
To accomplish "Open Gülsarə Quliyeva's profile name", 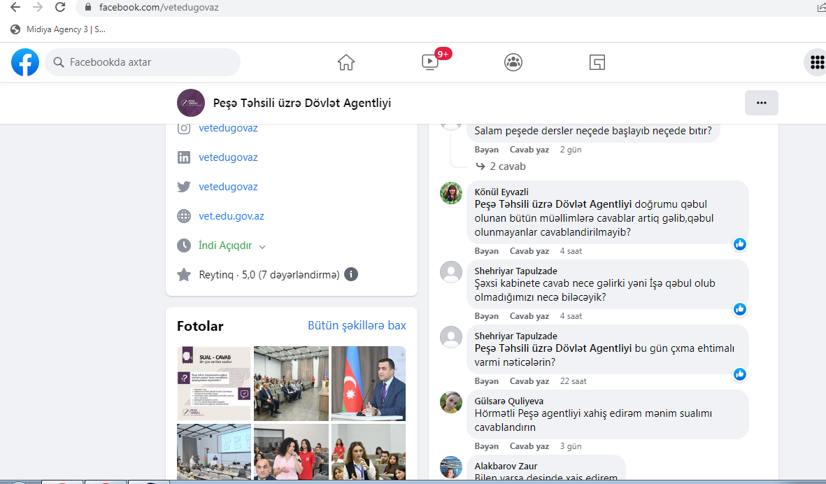I will pyautogui.click(x=509, y=401).
